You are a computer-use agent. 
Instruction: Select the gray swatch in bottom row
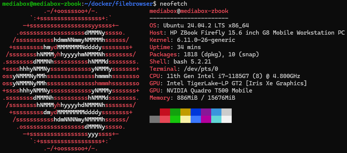[155, 119]
